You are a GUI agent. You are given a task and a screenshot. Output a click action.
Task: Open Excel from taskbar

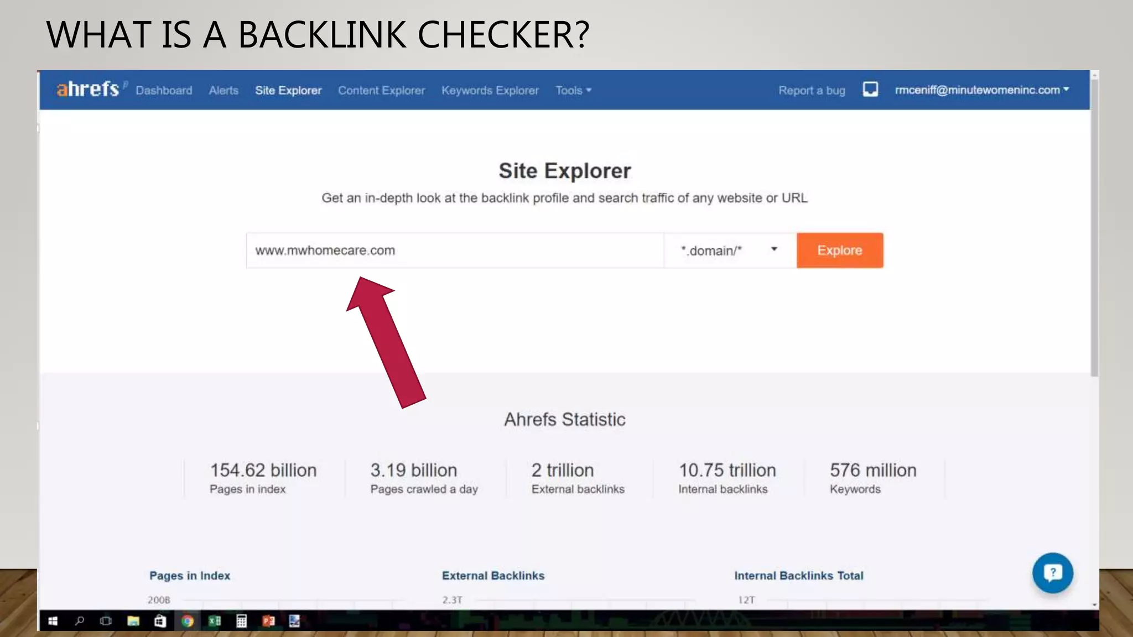point(215,621)
